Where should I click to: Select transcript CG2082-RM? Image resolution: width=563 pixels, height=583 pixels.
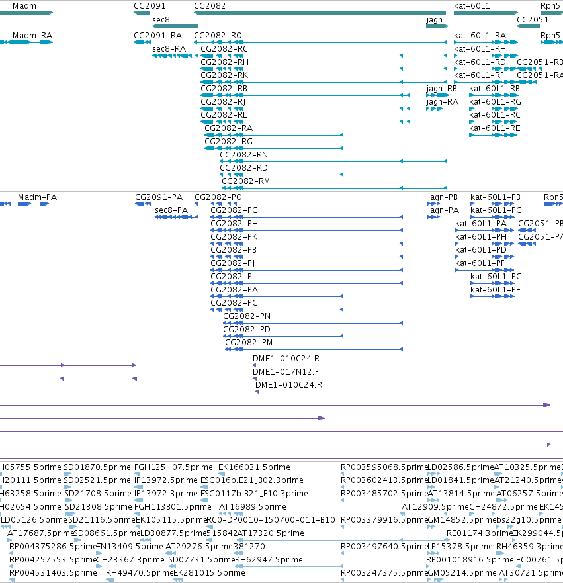click(246, 181)
